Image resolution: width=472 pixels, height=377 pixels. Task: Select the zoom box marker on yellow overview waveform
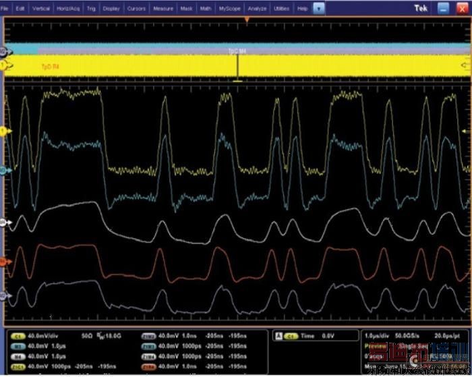pos(237,68)
